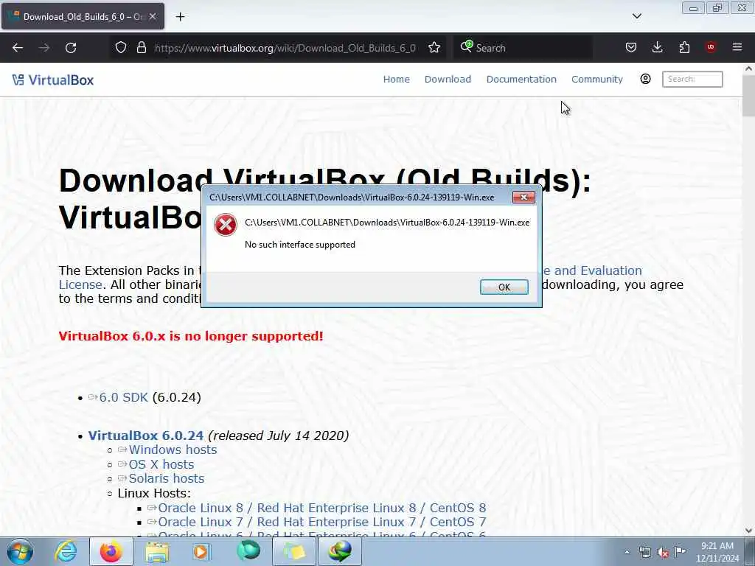
Task: Click the error icon in the dialog
Action: 226,225
